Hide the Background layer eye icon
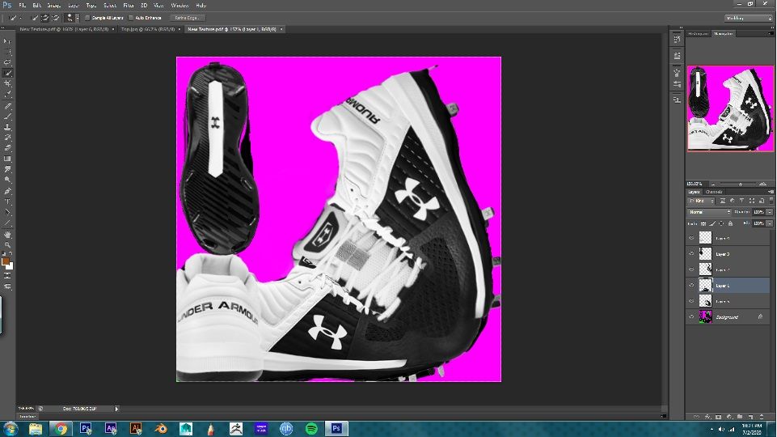 pos(692,316)
